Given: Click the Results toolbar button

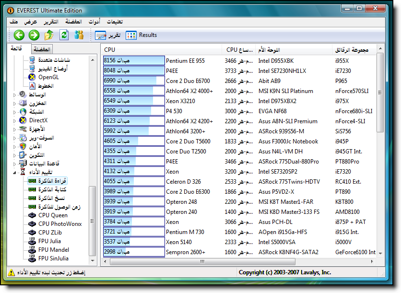Looking at the screenshot, I should point(141,35).
